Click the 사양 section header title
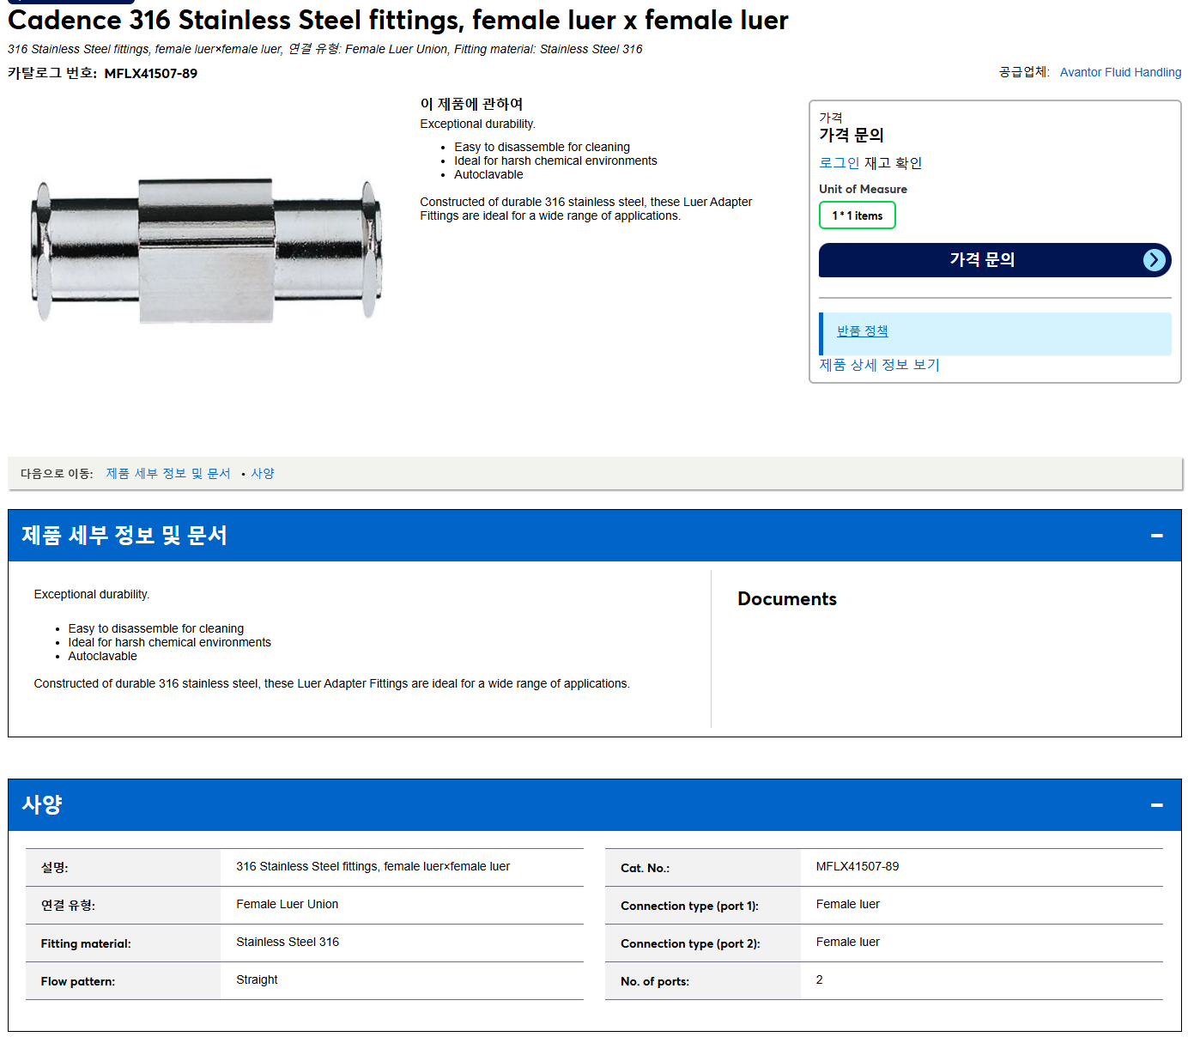The image size is (1188, 1049). tap(42, 805)
